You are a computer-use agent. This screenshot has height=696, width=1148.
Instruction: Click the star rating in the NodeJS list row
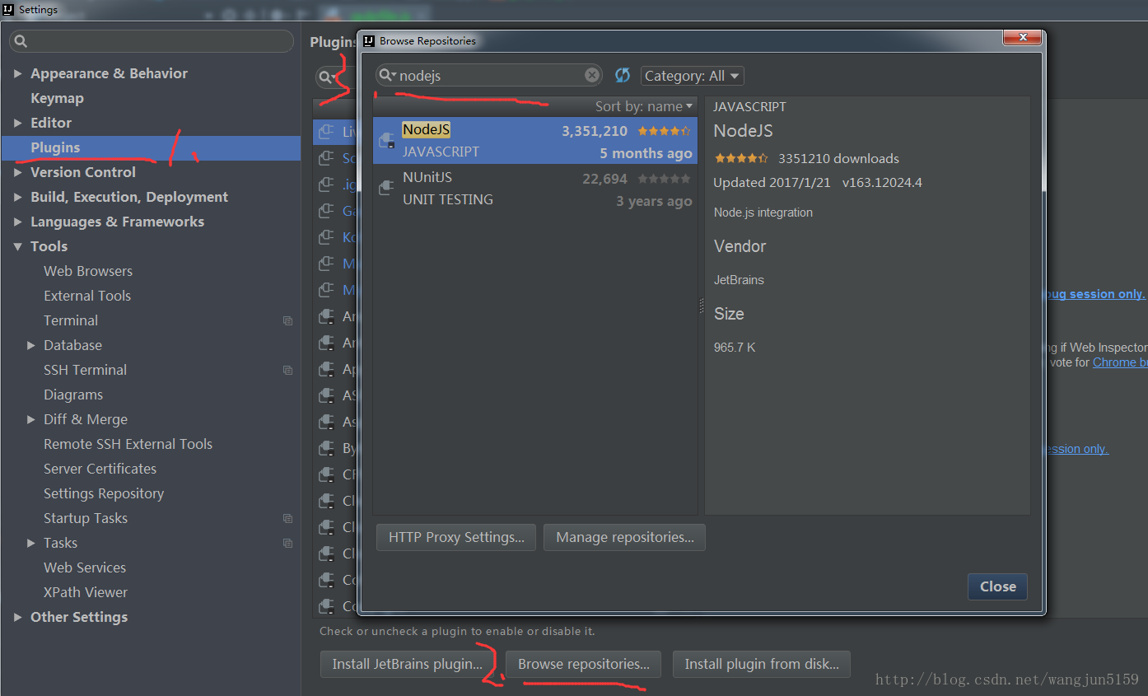(x=665, y=130)
